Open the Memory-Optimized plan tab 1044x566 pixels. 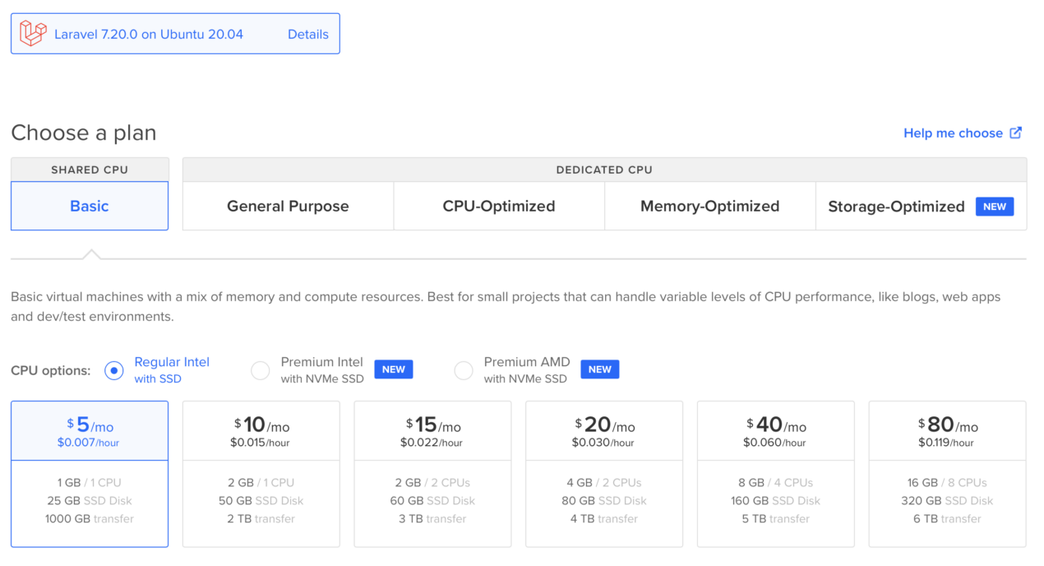tap(710, 206)
